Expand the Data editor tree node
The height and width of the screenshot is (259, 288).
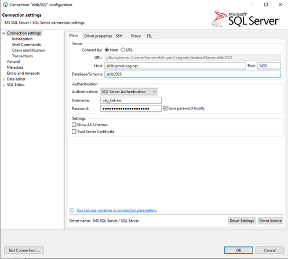pos(3,79)
